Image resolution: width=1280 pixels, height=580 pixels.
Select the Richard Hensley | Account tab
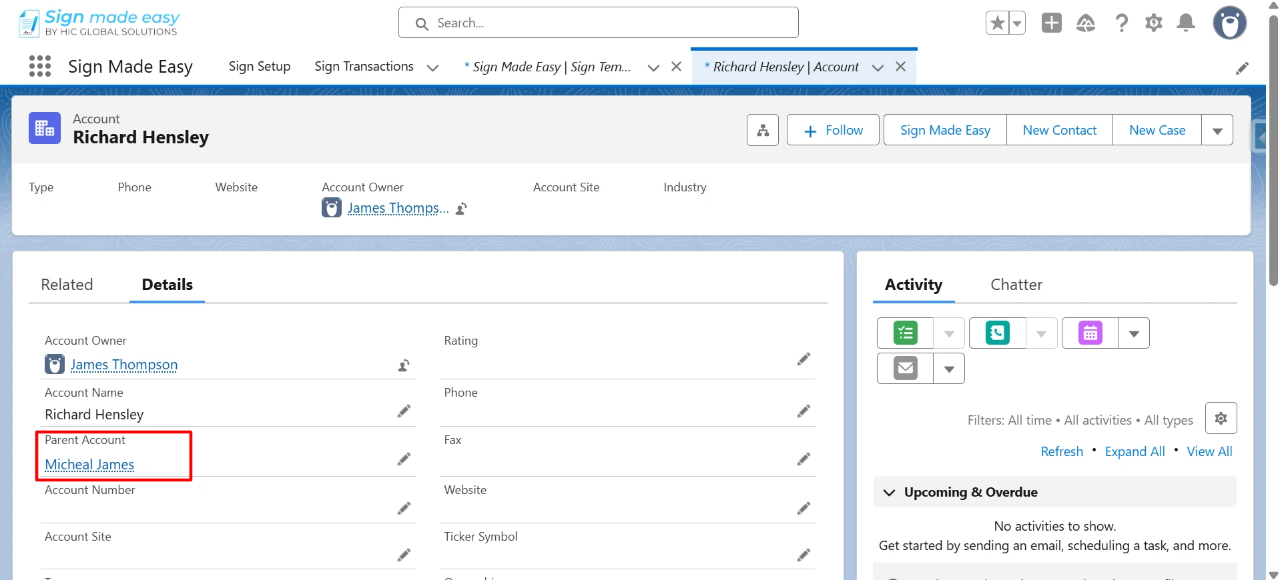(781, 67)
